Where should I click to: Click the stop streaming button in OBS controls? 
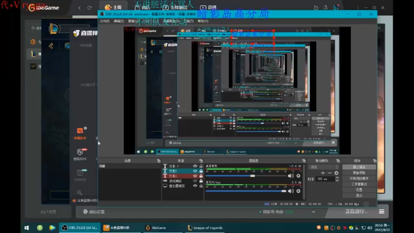(x=359, y=167)
